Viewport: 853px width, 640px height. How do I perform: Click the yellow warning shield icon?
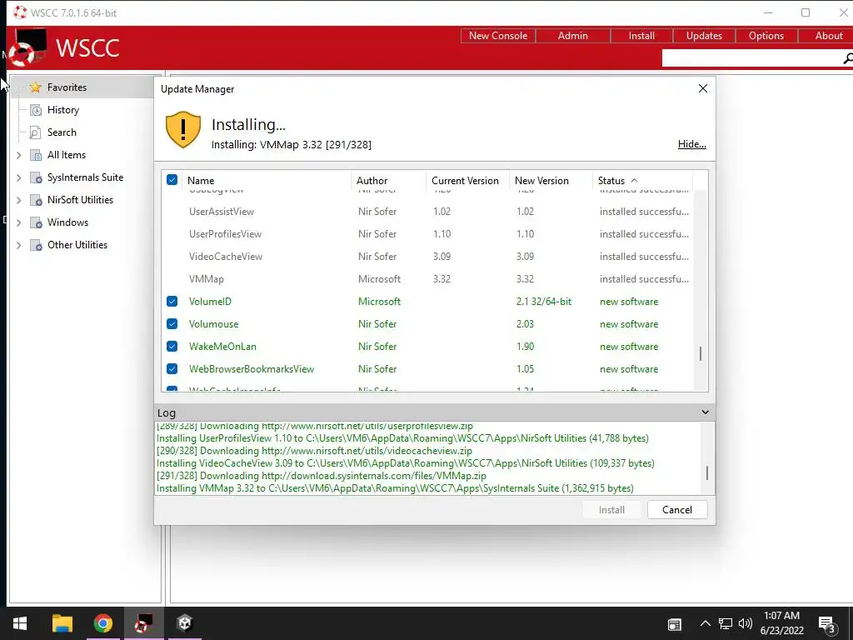[183, 129]
